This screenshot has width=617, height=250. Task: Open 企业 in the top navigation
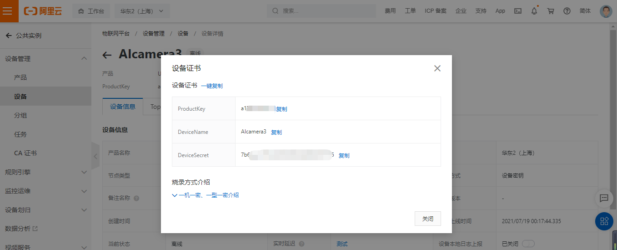[x=461, y=11]
